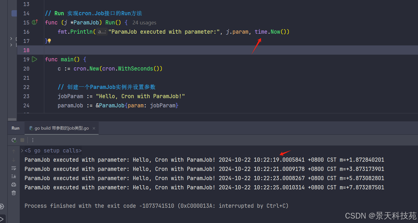Image resolution: width=418 pixels, height=223 pixels.
Task: Toggle soft-wrap in Run console
Action: 14,168
